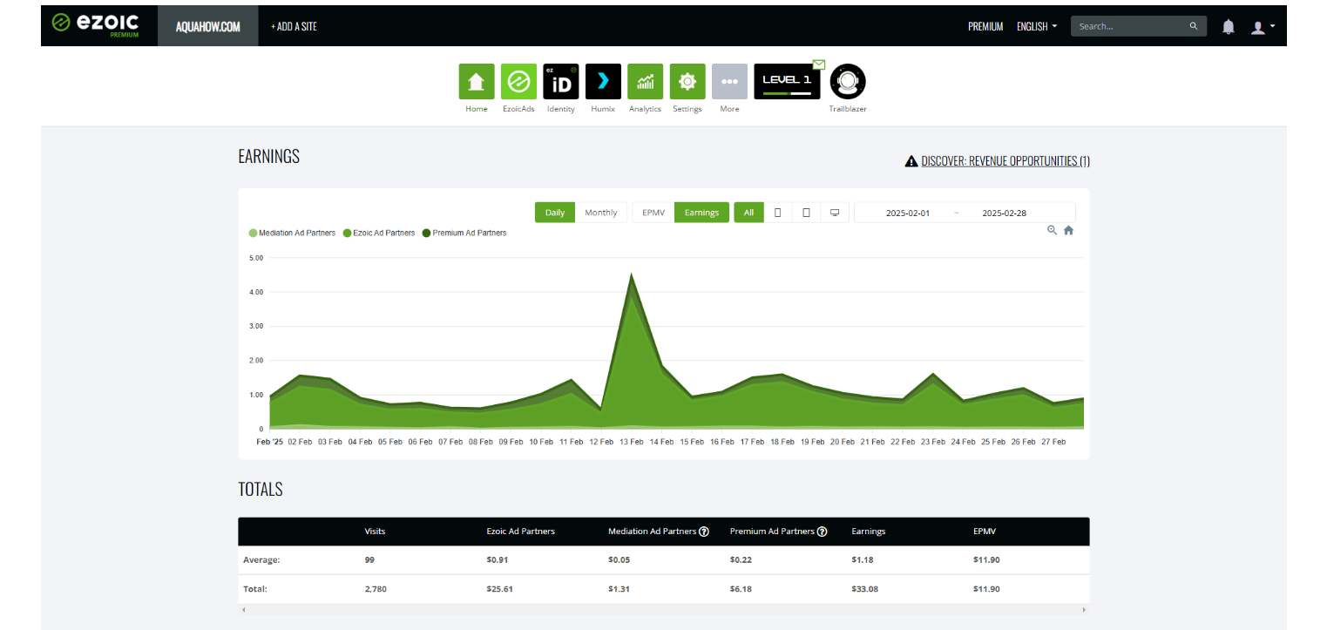Open the user account menu
Screen dimensions: 1327x630
[x=1263, y=27]
